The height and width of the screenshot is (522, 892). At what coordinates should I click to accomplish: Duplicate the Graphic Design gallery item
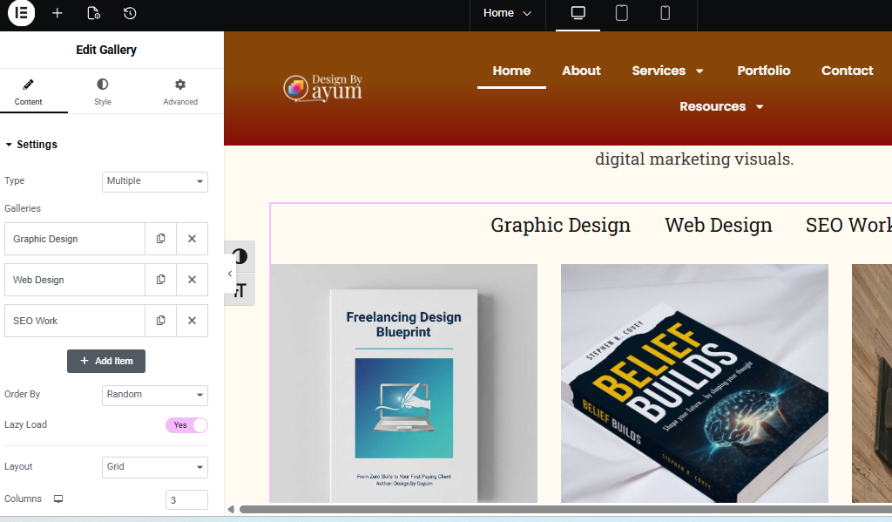click(161, 239)
